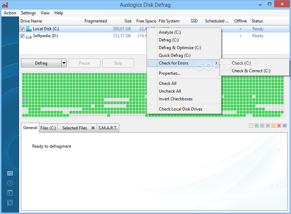Sort by the Status column header
This screenshot has width=291, height=214.
[270, 21]
